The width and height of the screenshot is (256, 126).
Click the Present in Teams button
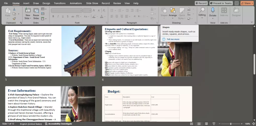(x=221, y=3)
